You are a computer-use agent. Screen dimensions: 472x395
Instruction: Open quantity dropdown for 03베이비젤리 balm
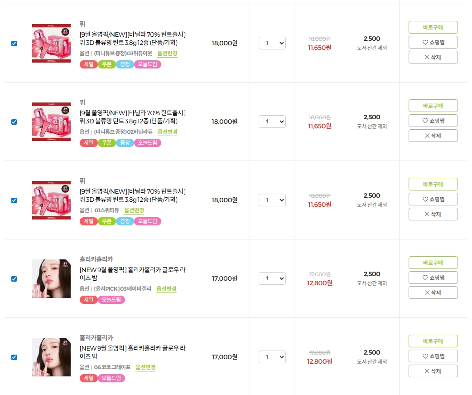pyautogui.click(x=272, y=278)
